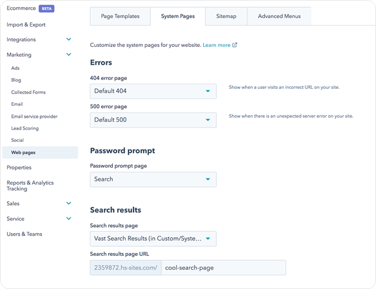This screenshot has width=376, height=289.
Task: Open Users & Teams settings
Action: pyautogui.click(x=25, y=234)
